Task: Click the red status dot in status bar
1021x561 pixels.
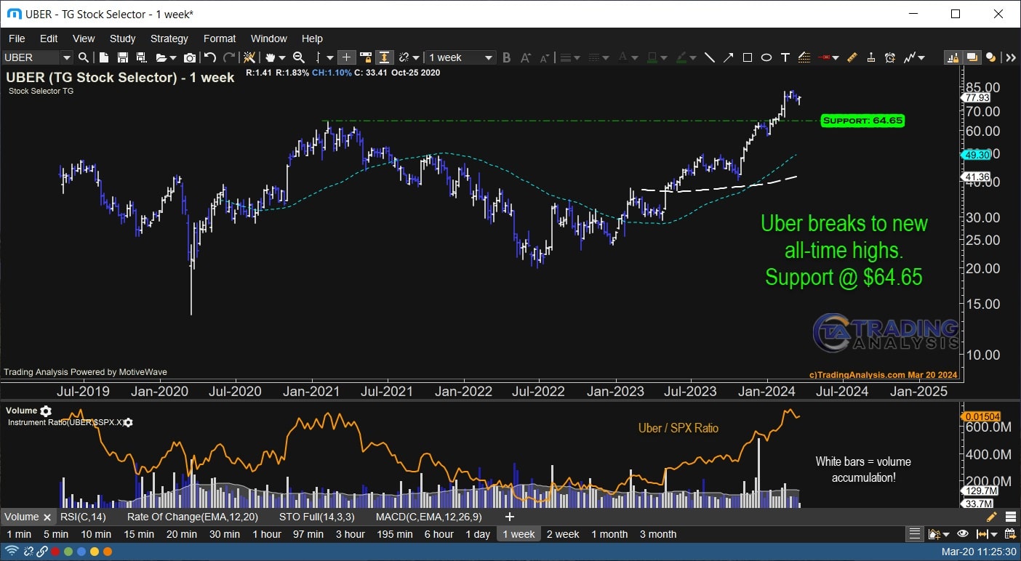Action: pos(54,552)
